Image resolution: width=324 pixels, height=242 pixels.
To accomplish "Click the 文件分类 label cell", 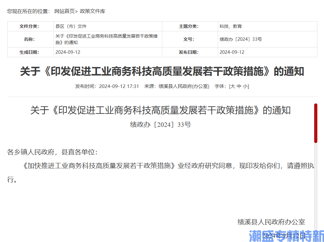I will pyautogui.click(x=30, y=26).
